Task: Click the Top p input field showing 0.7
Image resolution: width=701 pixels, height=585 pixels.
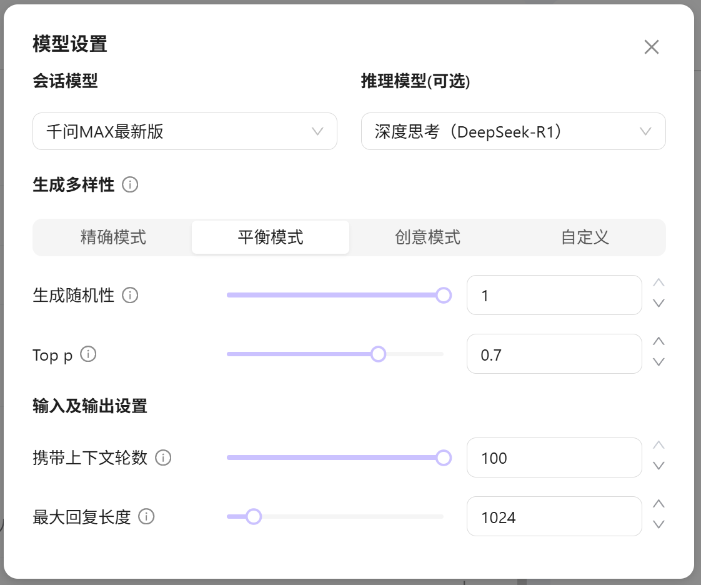Action: 554,354
